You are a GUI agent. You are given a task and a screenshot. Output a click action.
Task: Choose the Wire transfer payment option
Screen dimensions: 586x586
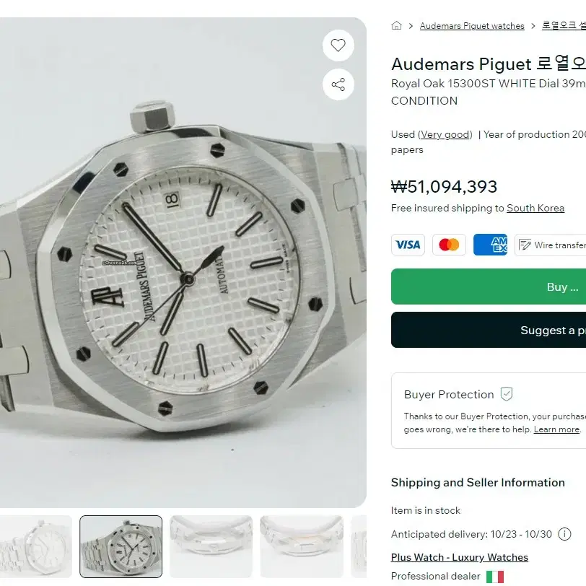[x=551, y=245]
